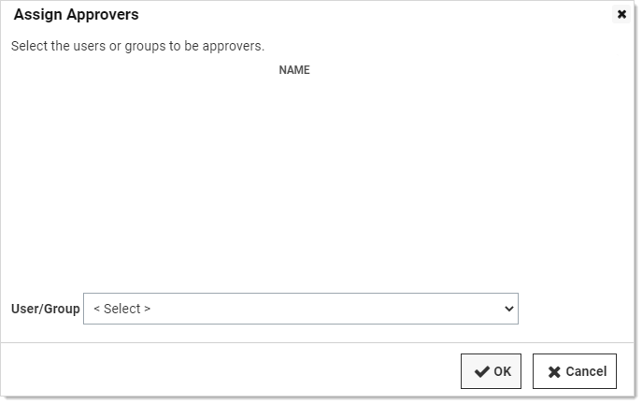Cancel the approver assignment

[x=574, y=371]
